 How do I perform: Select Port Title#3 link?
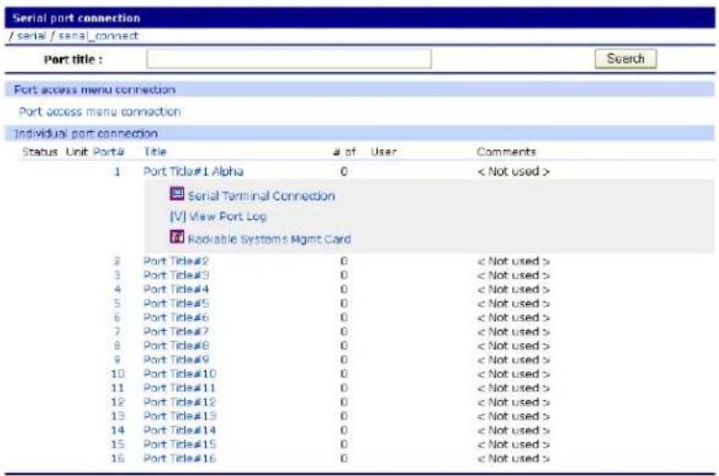coord(177,275)
